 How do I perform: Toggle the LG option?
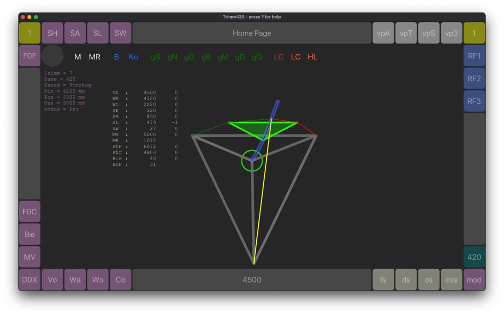pyautogui.click(x=279, y=57)
